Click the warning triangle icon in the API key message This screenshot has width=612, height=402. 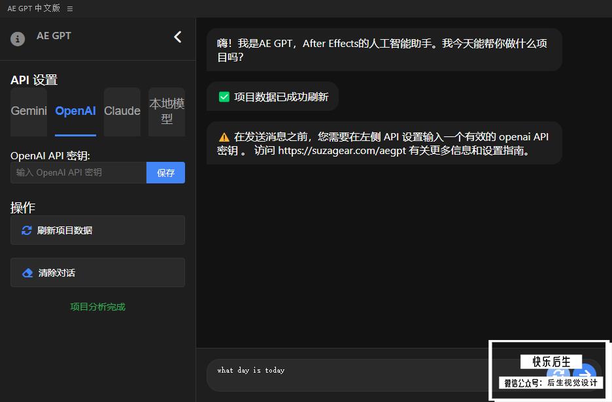(224, 137)
